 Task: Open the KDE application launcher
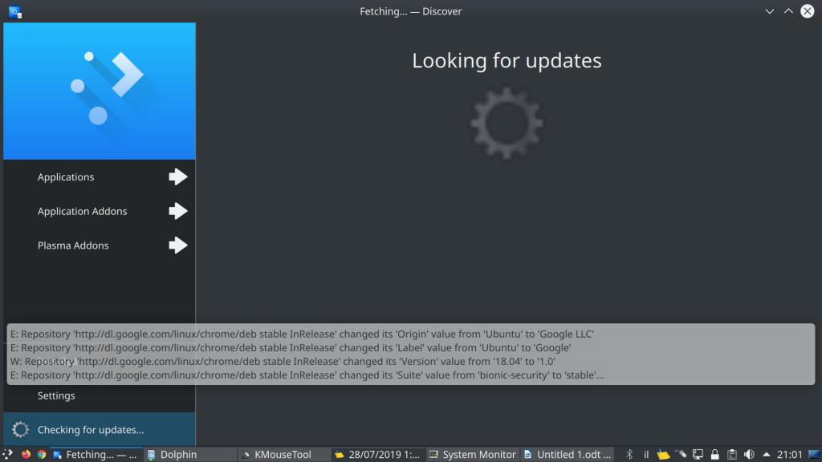[x=8, y=454]
